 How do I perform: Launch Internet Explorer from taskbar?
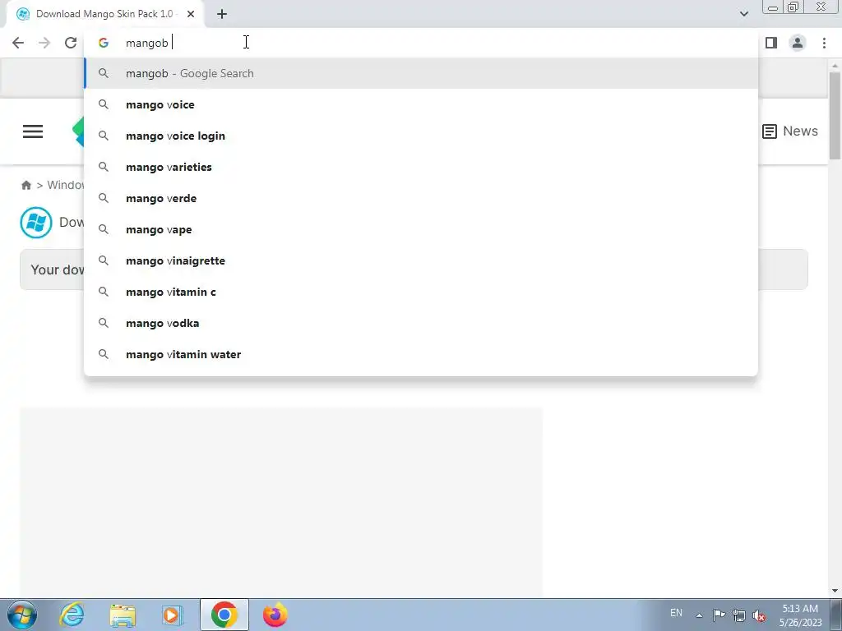(72, 615)
